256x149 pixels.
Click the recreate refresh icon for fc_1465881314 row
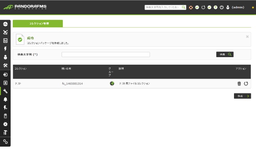(246, 83)
